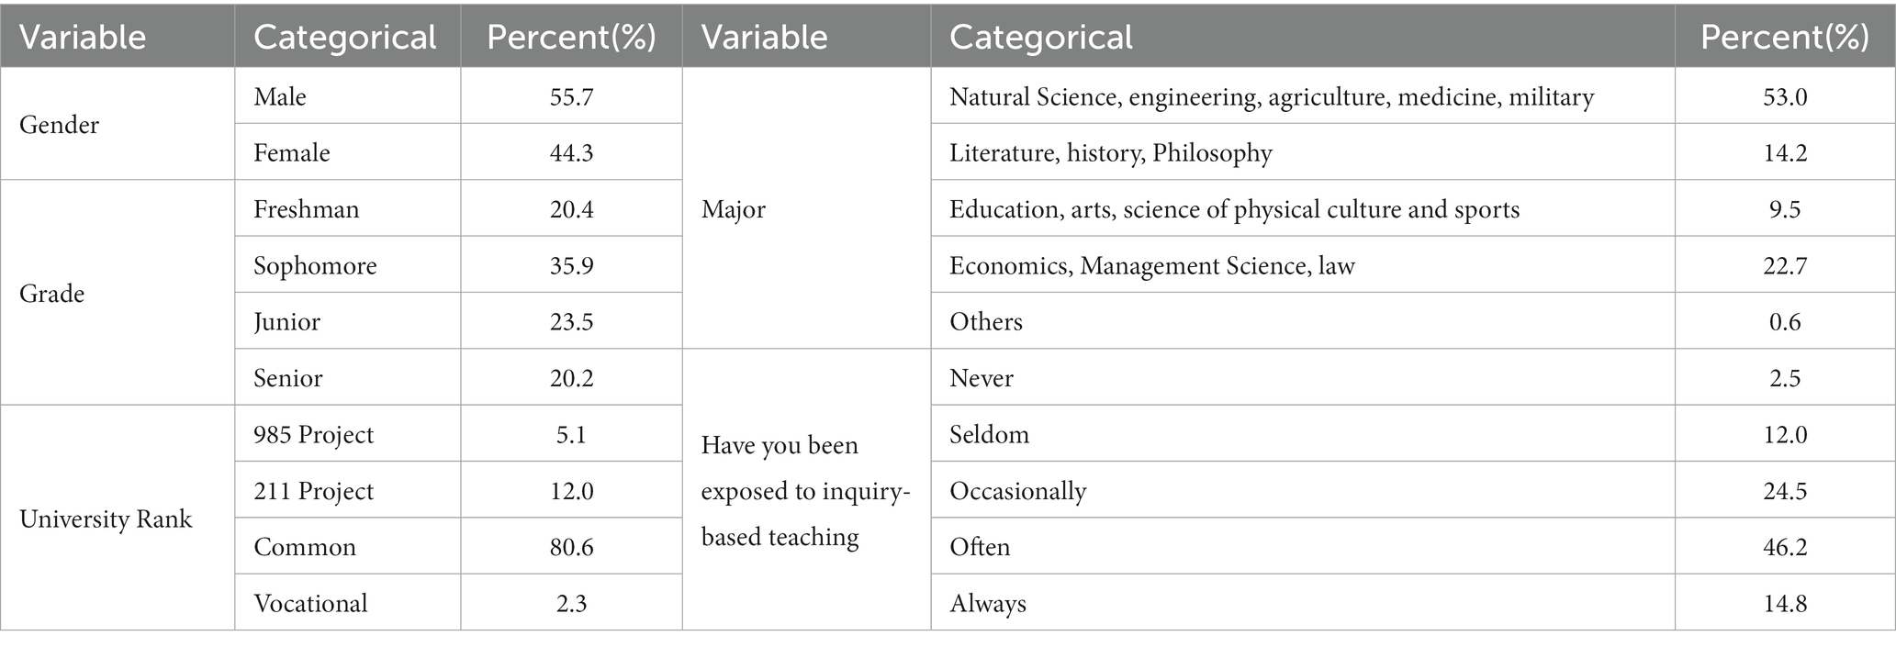Select the Gender row label
This screenshot has height=647, width=1896.
point(60,125)
